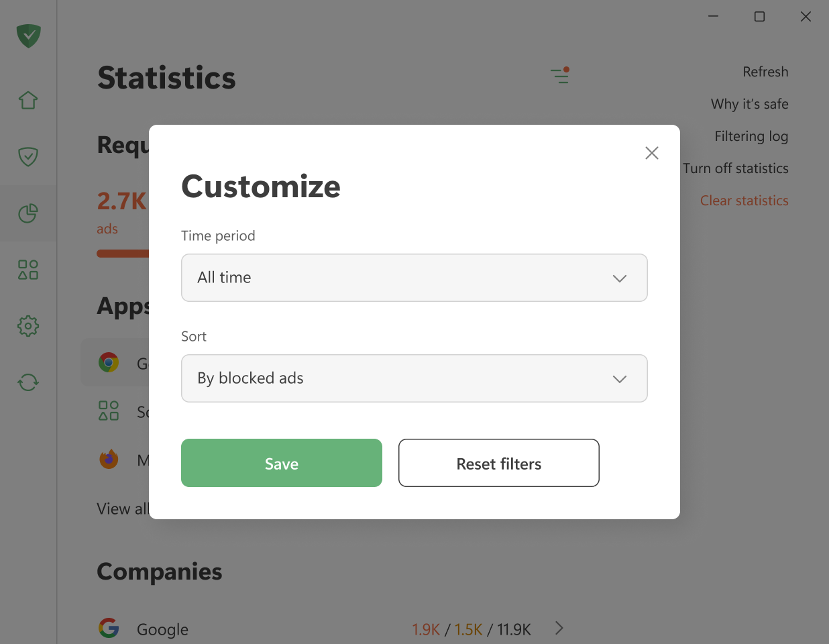829x644 pixels.
Task: Select the Protection shield icon in sidebar
Action: 27,156
